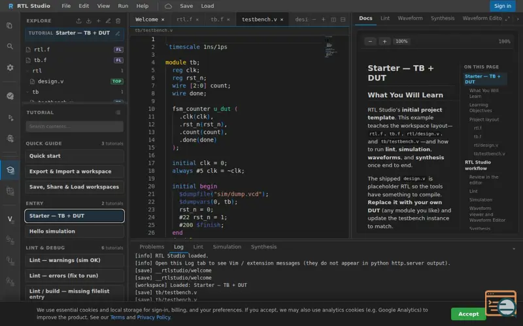The height and width of the screenshot is (326, 523).
Task: Click the cloud sync icon in top bar
Action: pos(169,6)
